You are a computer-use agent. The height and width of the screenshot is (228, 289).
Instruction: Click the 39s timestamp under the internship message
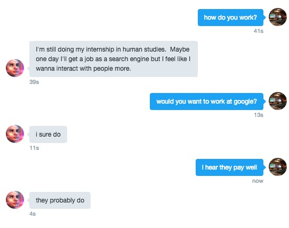(x=34, y=82)
